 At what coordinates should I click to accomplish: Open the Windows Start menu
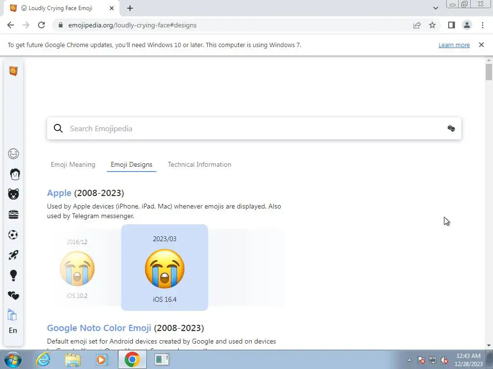(x=13, y=359)
